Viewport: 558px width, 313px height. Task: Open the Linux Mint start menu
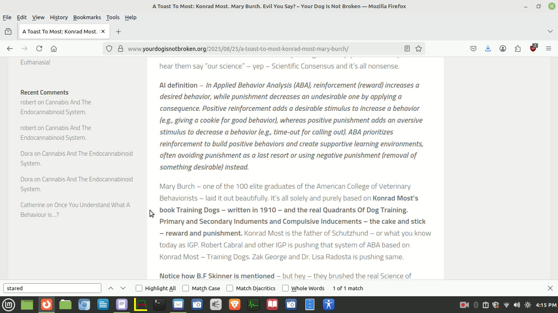(9, 305)
